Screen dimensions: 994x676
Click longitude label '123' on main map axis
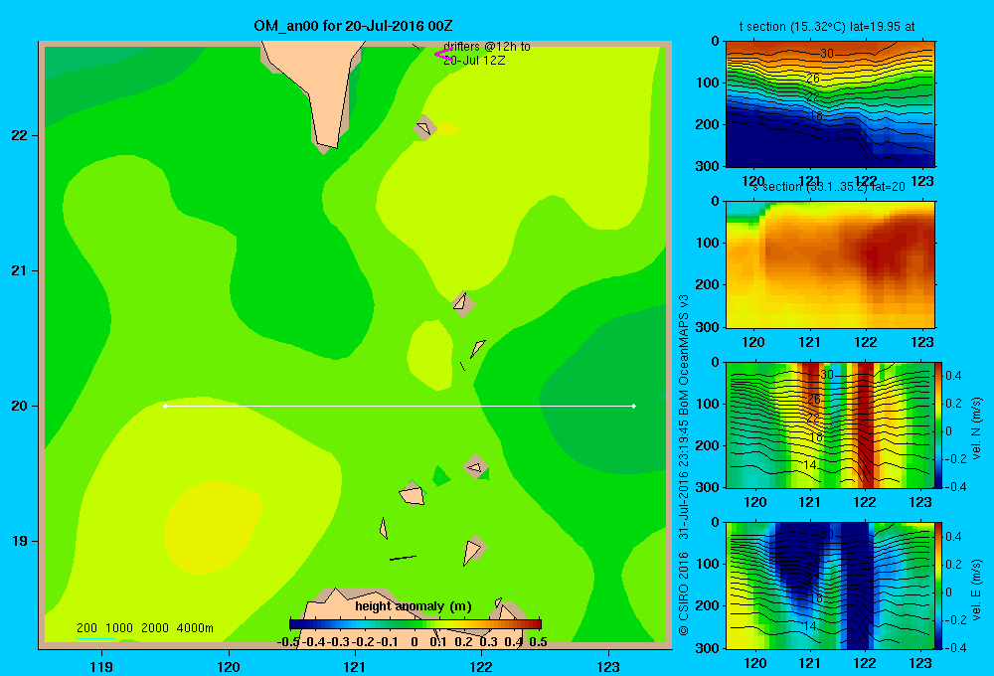608,666
